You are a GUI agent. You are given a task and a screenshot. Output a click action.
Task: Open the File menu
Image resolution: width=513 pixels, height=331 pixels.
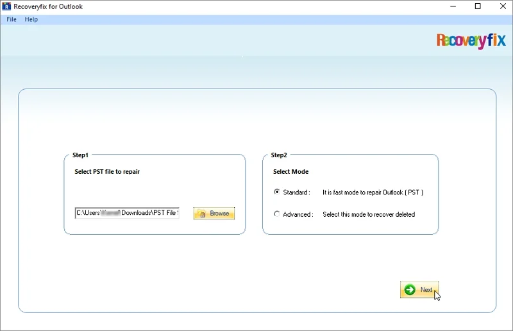12,19
